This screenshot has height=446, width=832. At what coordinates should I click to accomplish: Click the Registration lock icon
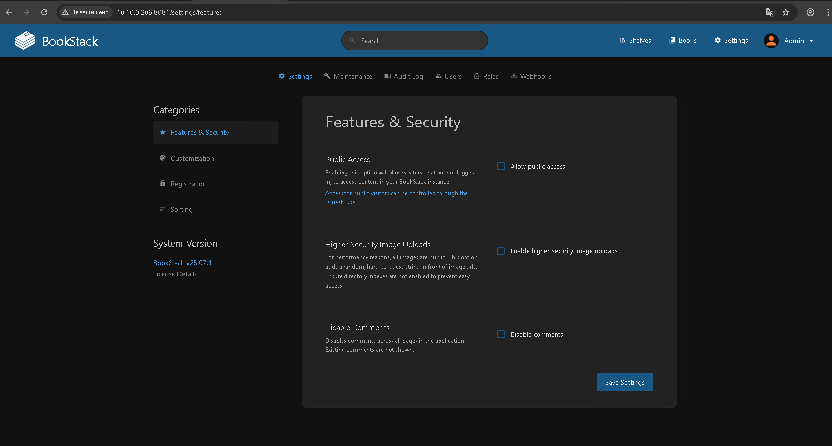pyautogui.click(x=163, y=183)
